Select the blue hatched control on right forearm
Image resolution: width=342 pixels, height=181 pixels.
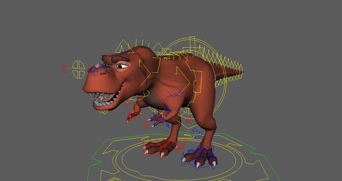pyautogui.click(x=167, y=110)
